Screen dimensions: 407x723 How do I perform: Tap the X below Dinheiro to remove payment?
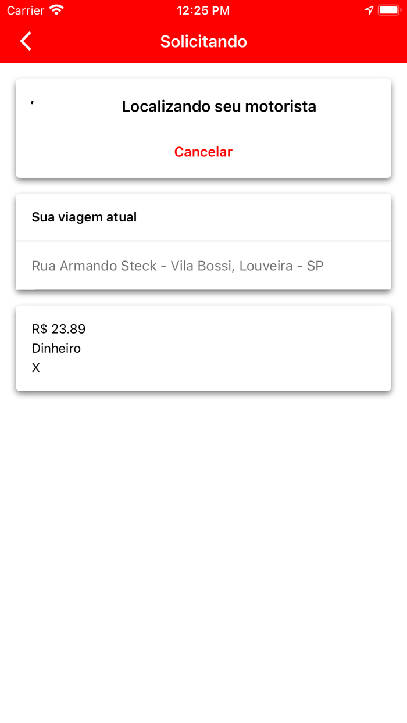point(35,367)
